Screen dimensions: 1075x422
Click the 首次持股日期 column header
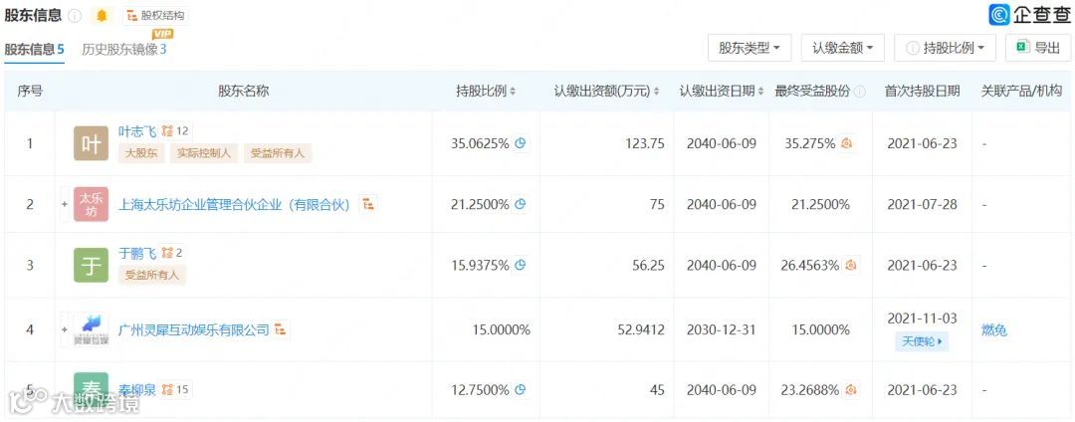pos(922,92)
